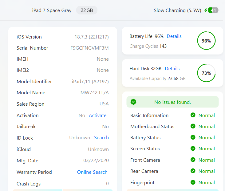The width and height of the screenshot is (225, 191).
Task: Click the 73% hard disk ring
Action: pyautogui.click(x=206, y=73)
